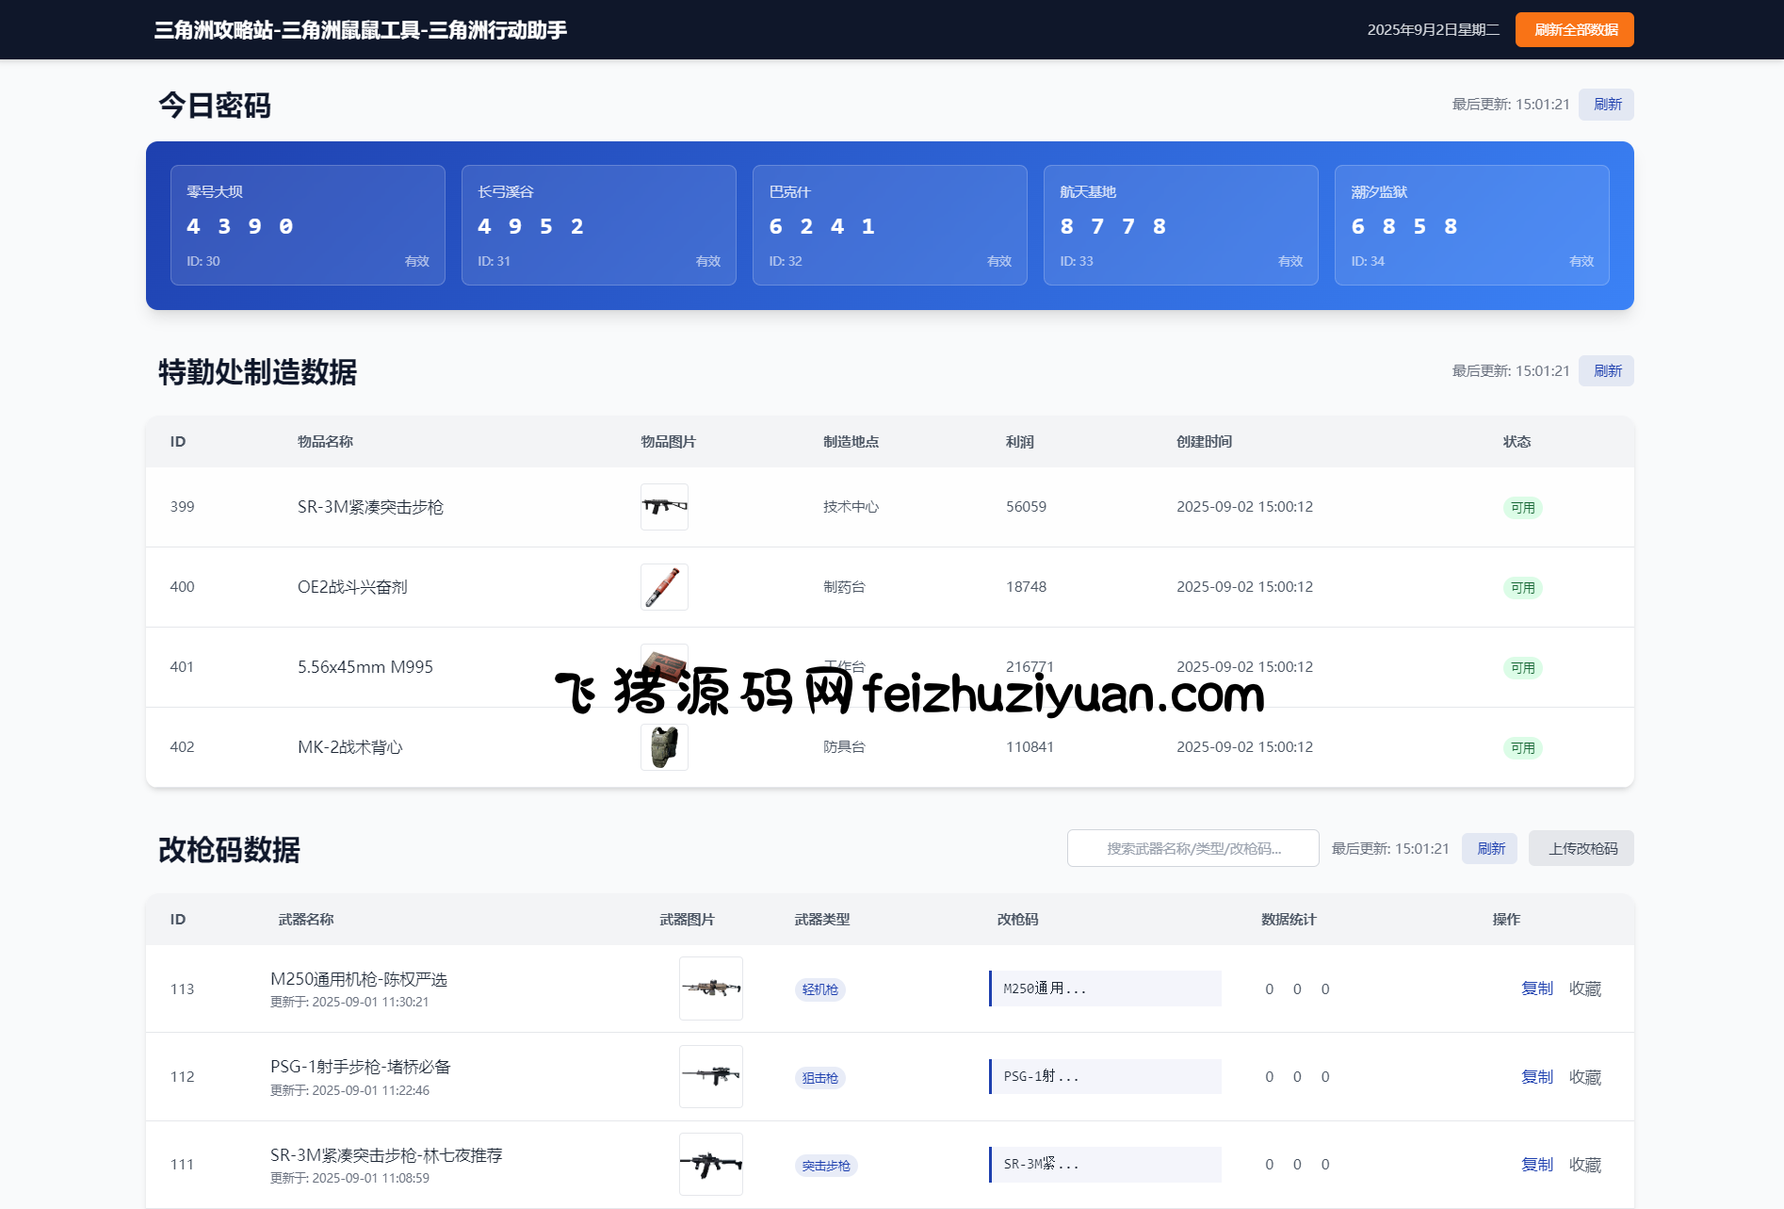
Task: Click the 突击步枪 type tag
Action: click(x=826, y=1166)
